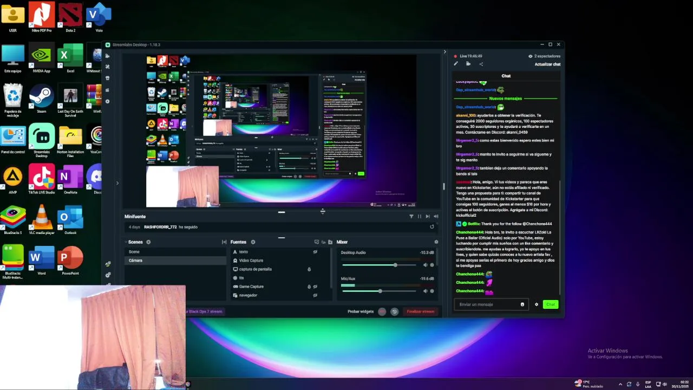Adjust Desktop Audio volume slider
The image size is (693, 390).
pos(379,265)
